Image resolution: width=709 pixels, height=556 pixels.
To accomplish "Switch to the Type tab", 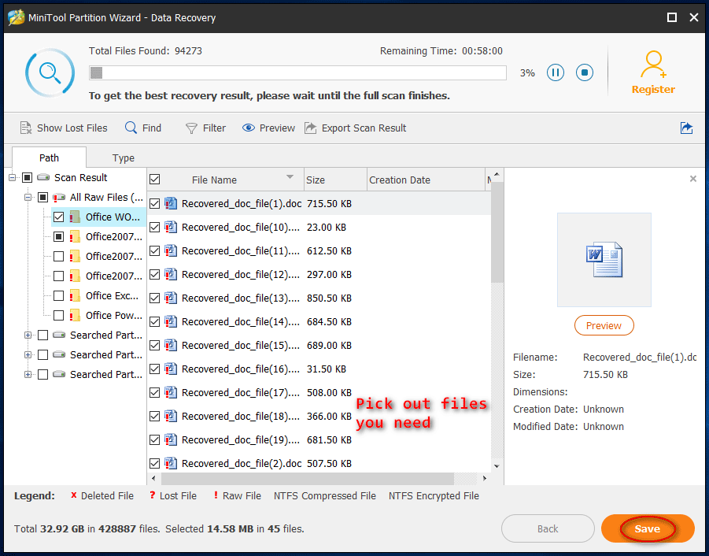I will 124,158.
